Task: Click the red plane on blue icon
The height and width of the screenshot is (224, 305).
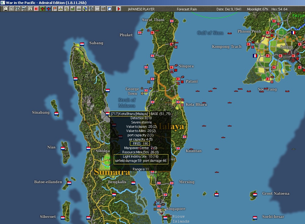Action: pyautogui.click(x=48, y=9)
